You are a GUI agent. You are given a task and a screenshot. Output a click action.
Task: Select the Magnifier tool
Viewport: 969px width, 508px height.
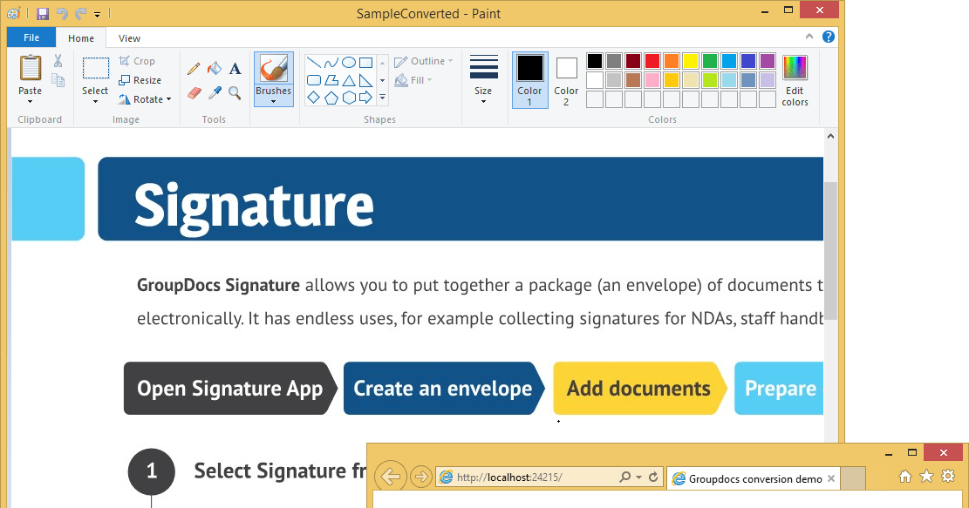[235, 92]
